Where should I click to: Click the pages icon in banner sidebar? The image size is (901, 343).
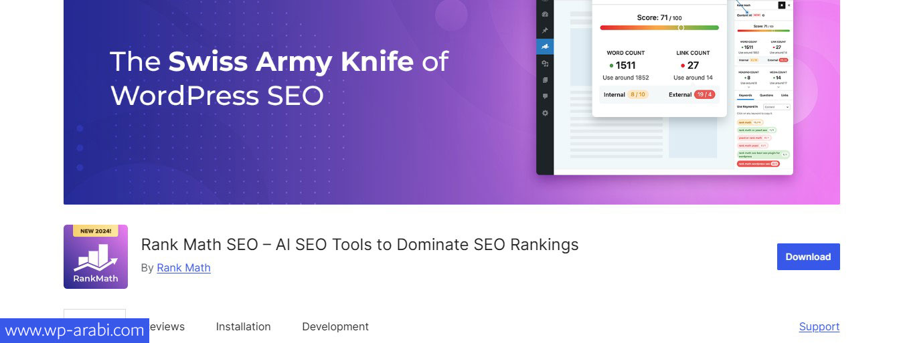(545, 80)
